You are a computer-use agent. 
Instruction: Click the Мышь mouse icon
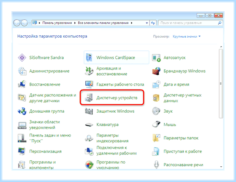pyautogui.click(x=156, y=124)
